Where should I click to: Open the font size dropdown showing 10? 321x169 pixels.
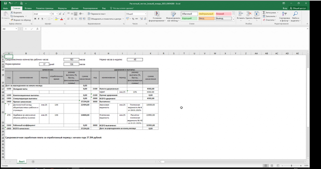57,14
